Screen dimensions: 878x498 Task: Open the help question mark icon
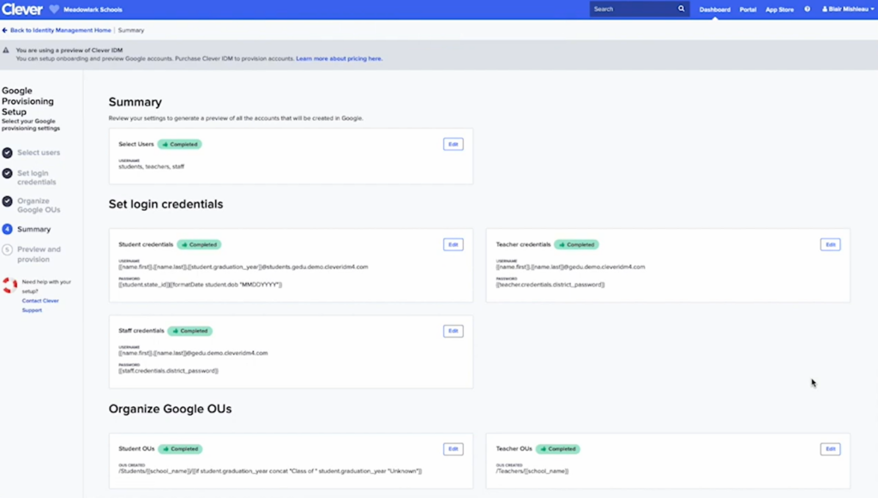click(807, 9)
